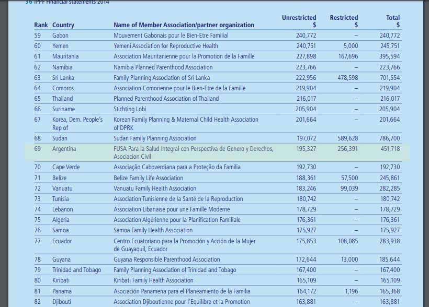Select the Trinidad and Tobago country cell
Viewport: 429px width, 307px height.
76,270
